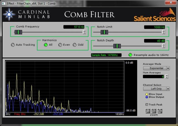Image resolution: width=178 pixels, height=126 pixels.
Task: Increase Notch Depth with the up arrow
Action: point(164,45)
